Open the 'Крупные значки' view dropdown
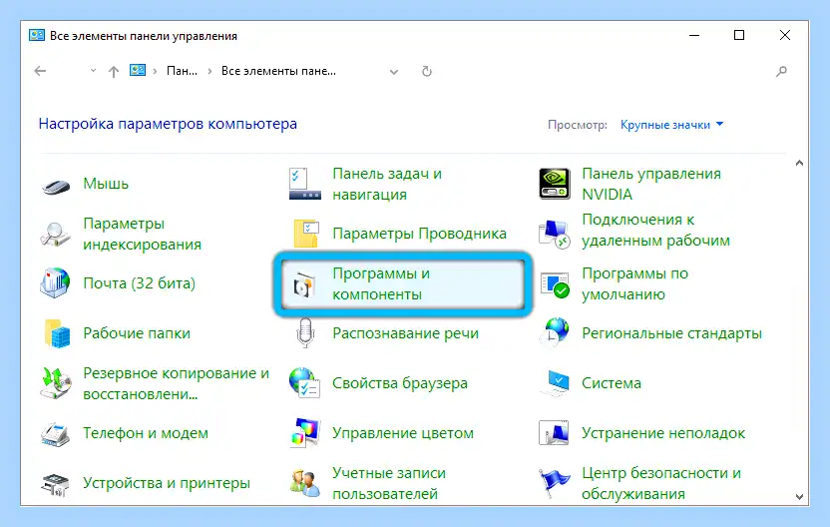The width and height of the screenshot is (830, 527). click(671, 125)
